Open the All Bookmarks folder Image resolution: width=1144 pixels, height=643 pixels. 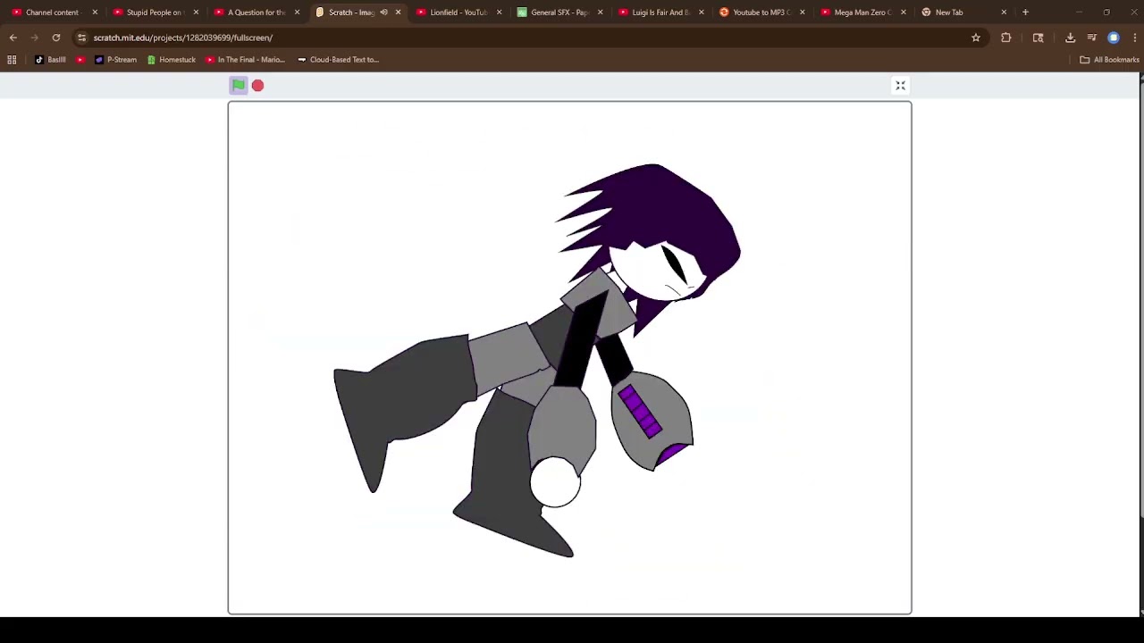1109,60
